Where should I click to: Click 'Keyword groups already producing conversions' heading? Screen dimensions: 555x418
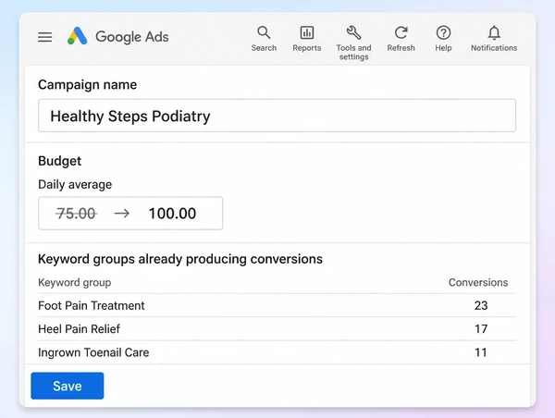(x=180, y=259)
